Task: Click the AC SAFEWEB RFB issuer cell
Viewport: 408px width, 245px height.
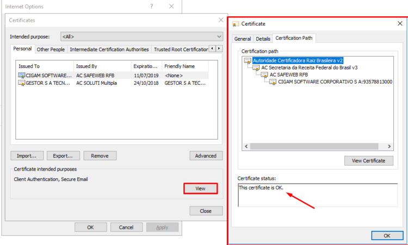Action: (95, 76)
